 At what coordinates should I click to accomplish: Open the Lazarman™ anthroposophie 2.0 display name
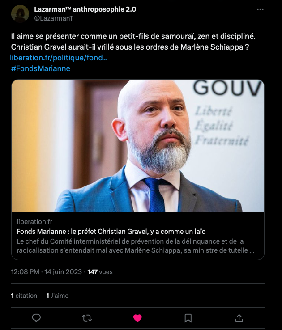click(85, 9)
